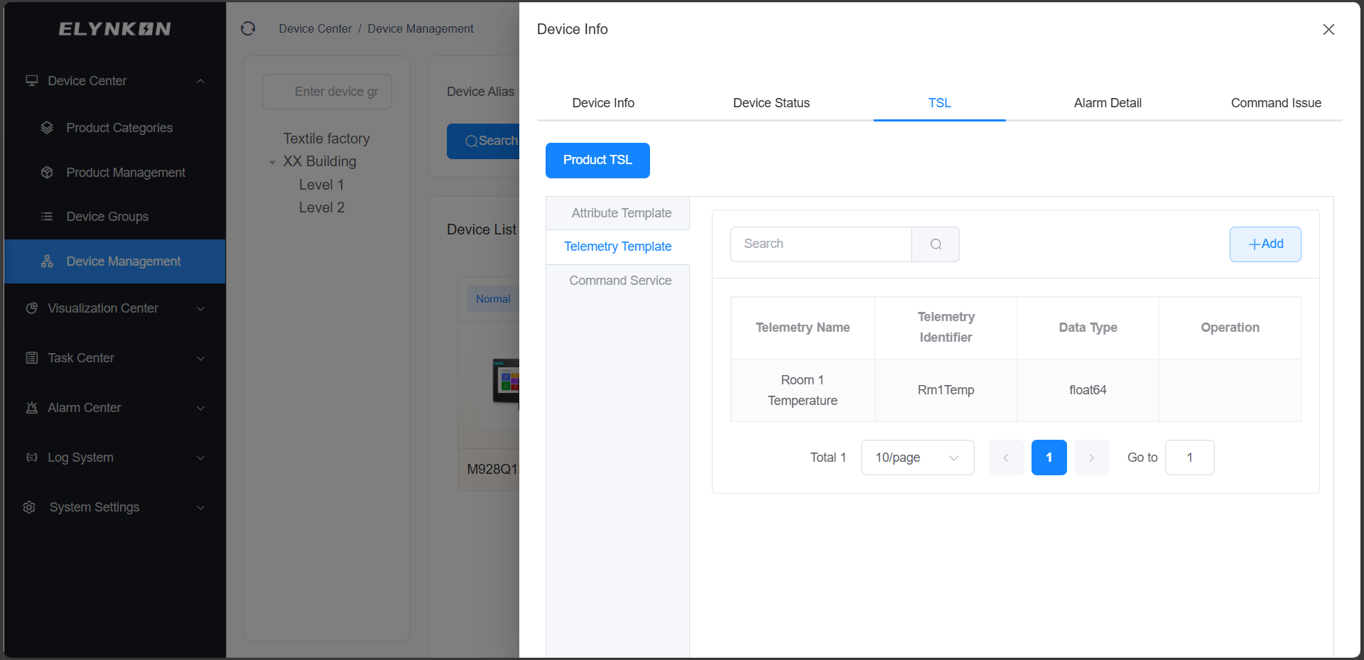Open the Command Issue tab
Viewport: 1364px width, 660px height.
coord(1276,103)
